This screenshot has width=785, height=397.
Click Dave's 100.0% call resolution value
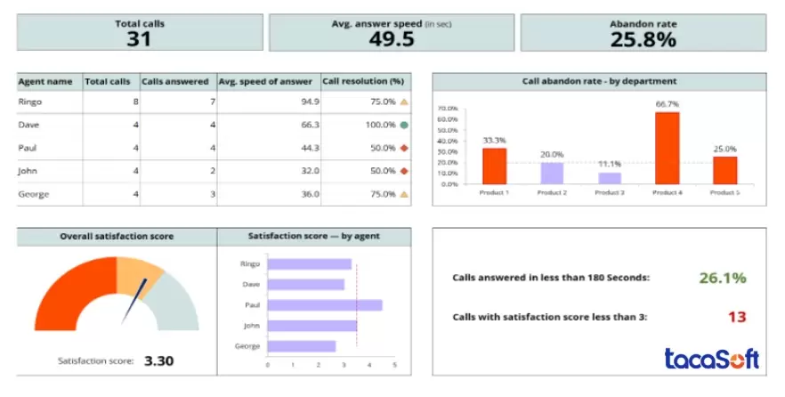click(381, 125)
